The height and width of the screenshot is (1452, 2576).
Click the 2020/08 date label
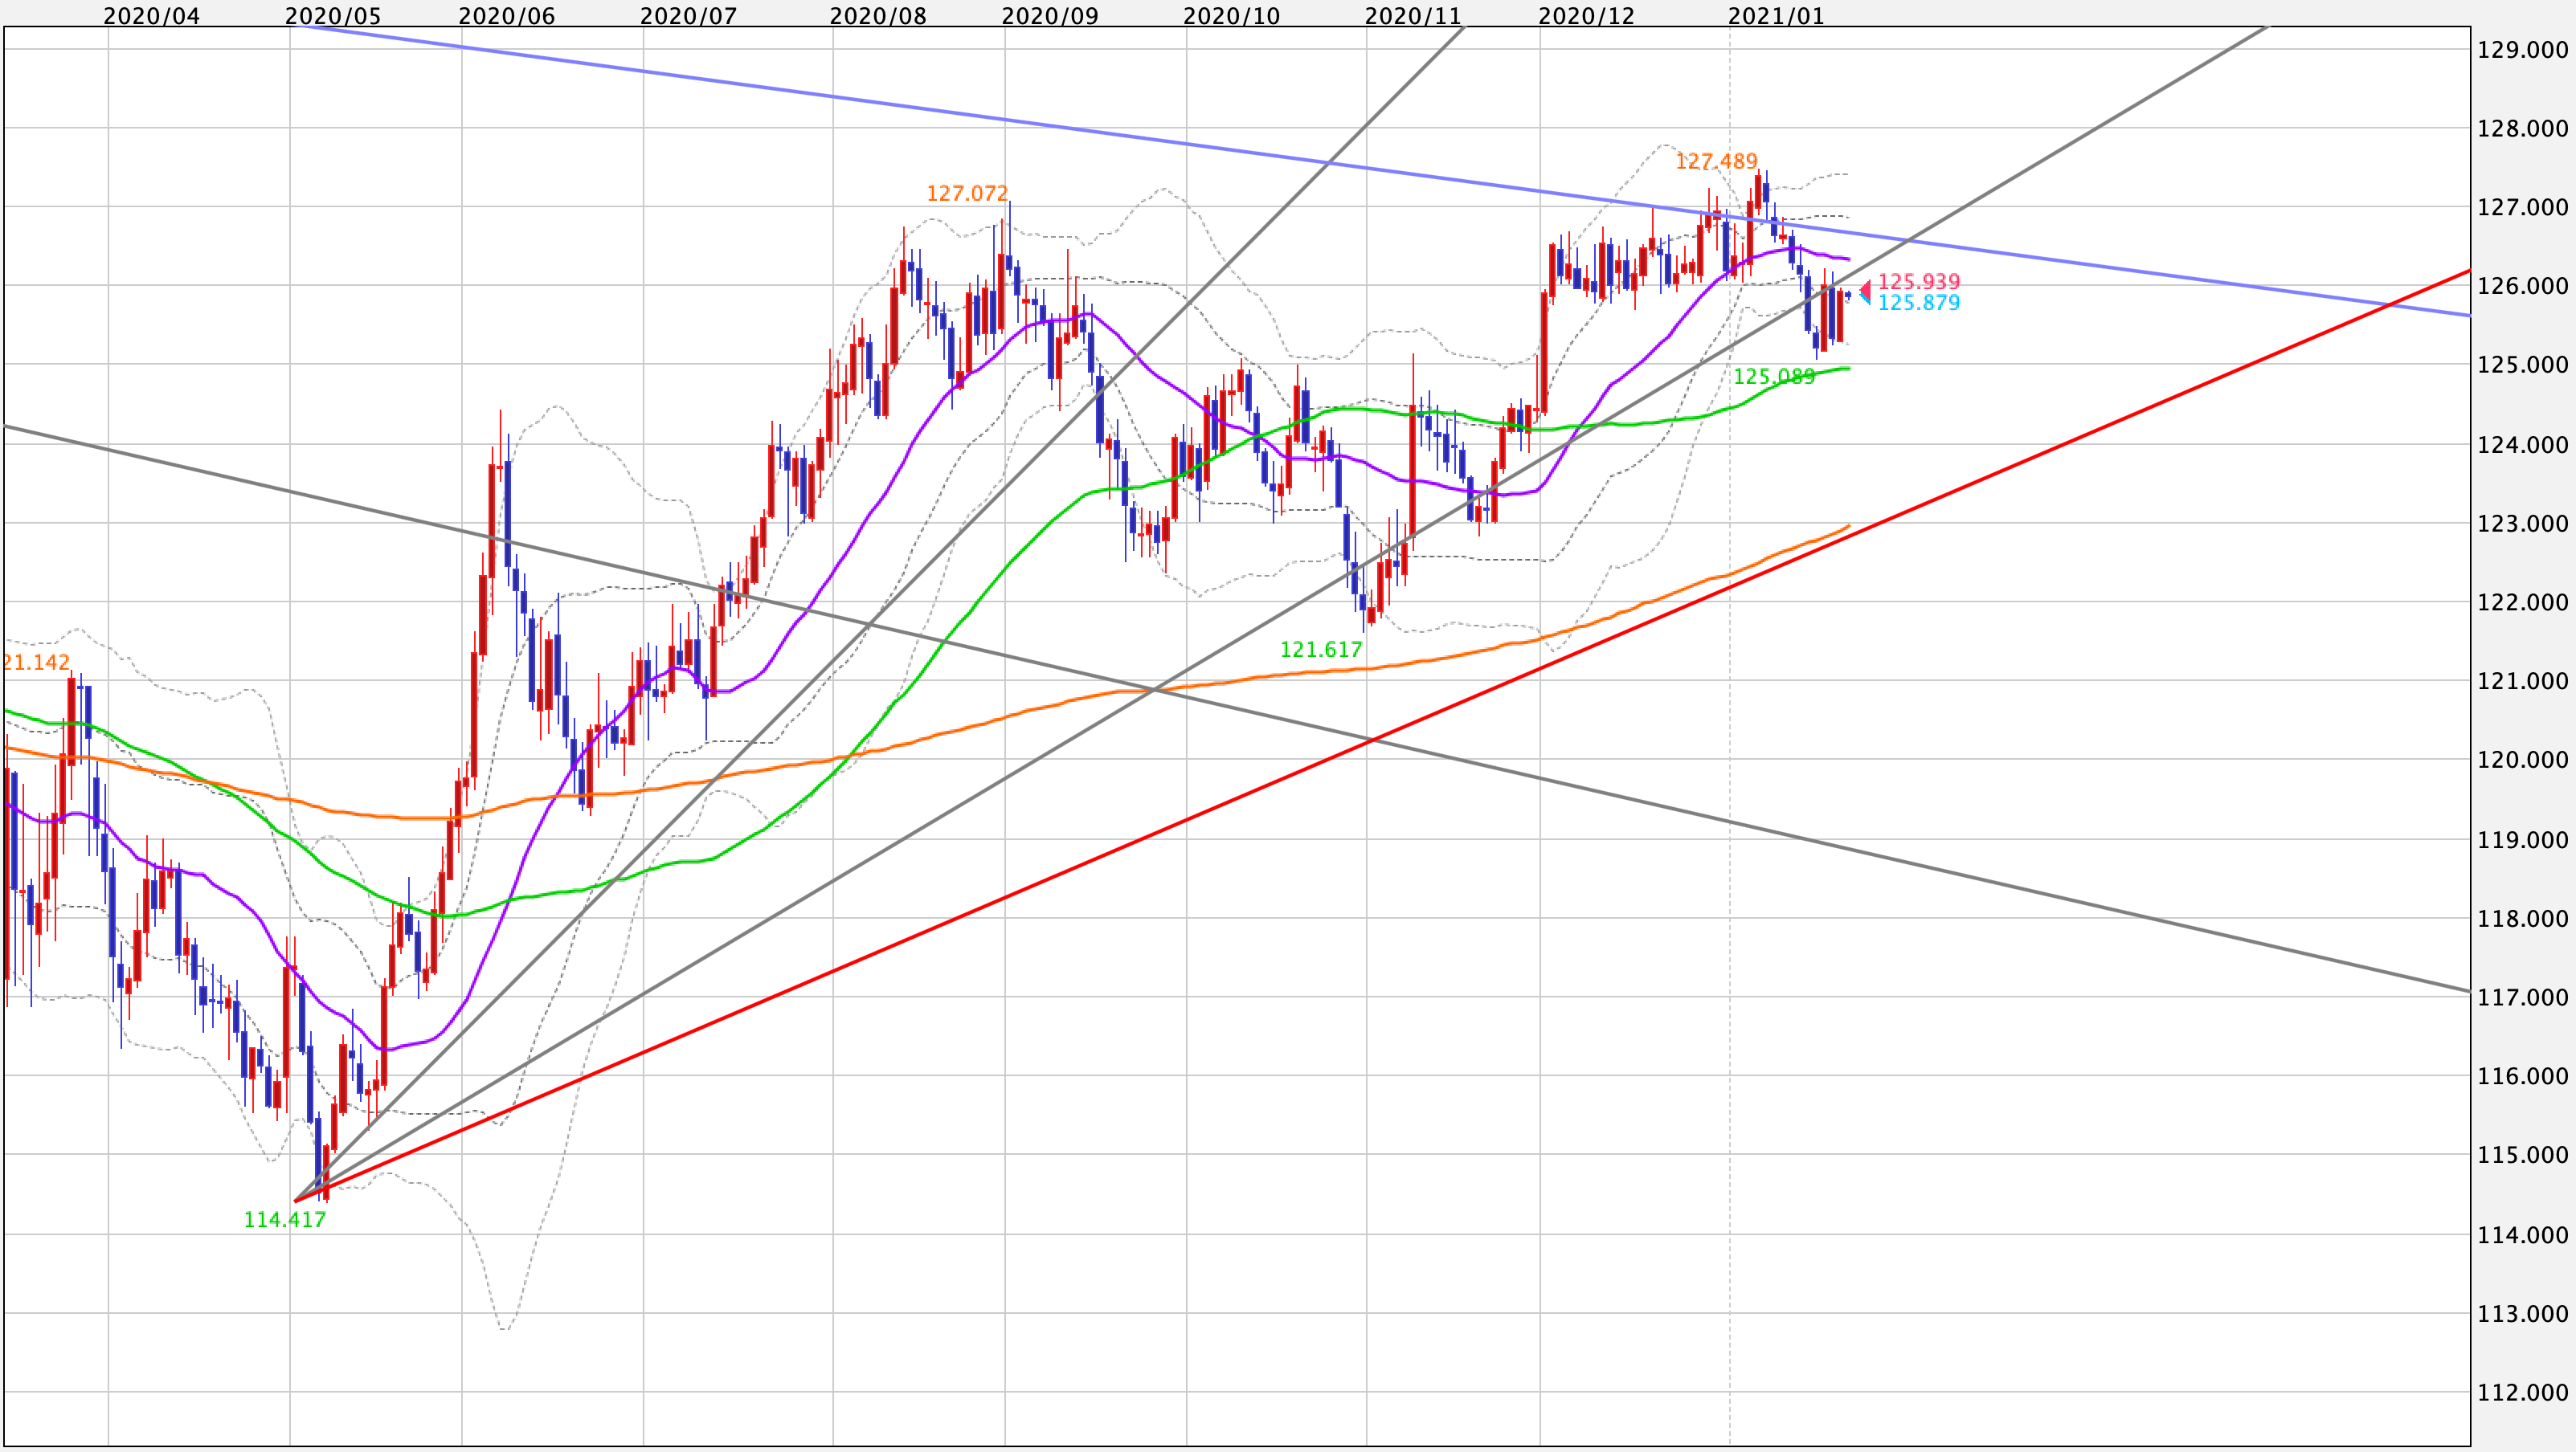[879, 16]
